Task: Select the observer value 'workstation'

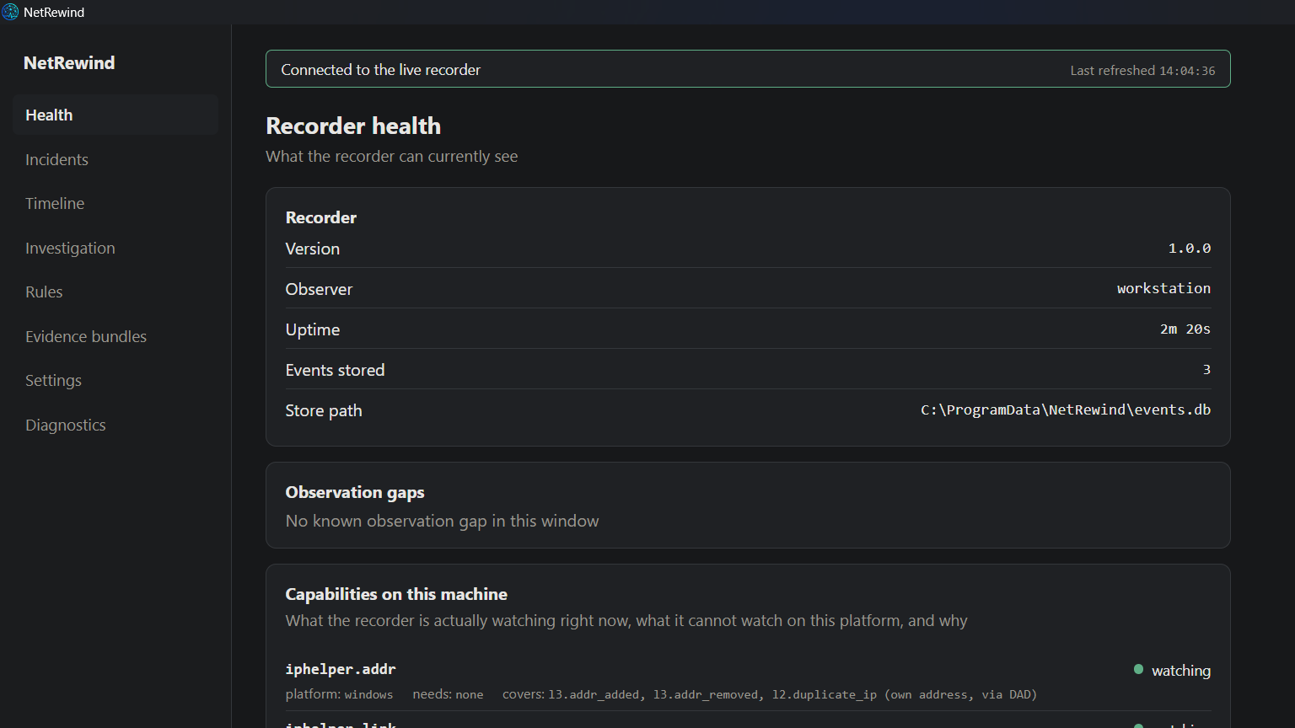Action: tap(1163, 288)
